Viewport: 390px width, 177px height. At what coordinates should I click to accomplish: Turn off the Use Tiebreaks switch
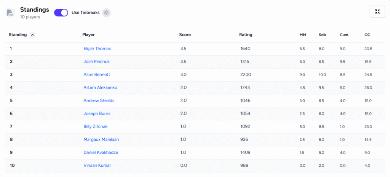61,13
